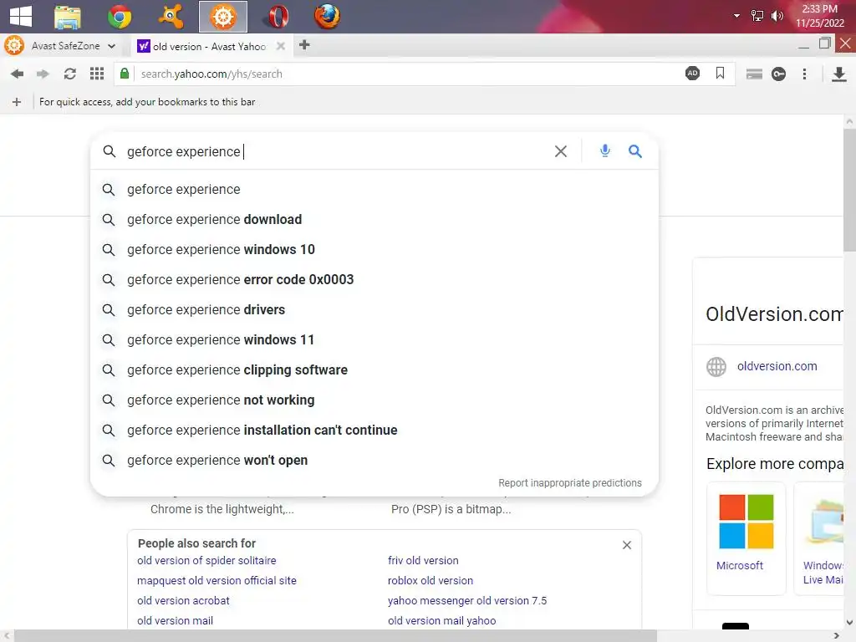Open the Adblock AD icon
This screenshot has height=642, width=856.
click(x=692, y=74)
